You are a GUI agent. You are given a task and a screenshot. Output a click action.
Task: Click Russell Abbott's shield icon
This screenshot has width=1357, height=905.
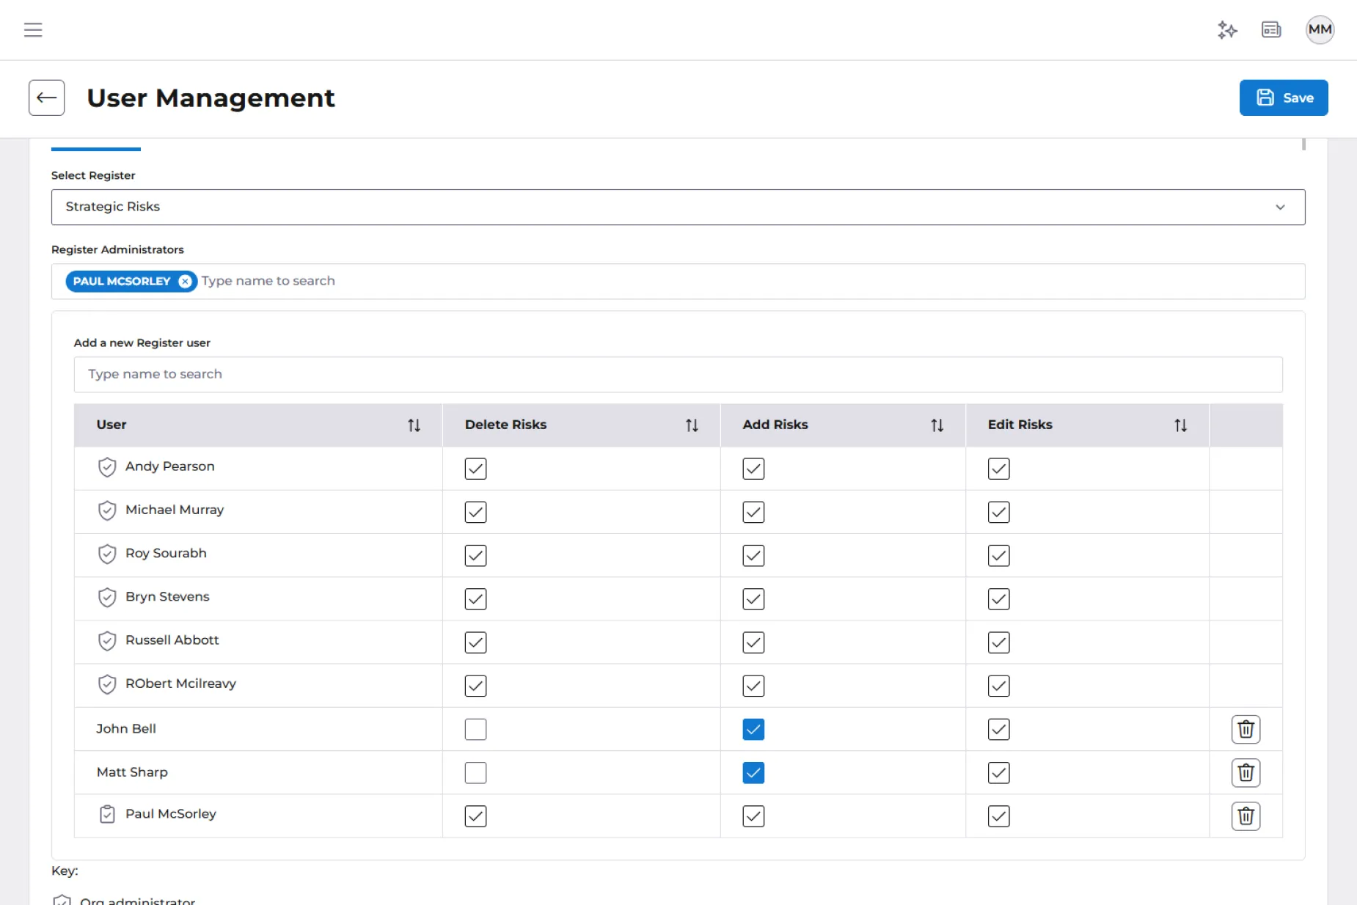tap(107, 641)
